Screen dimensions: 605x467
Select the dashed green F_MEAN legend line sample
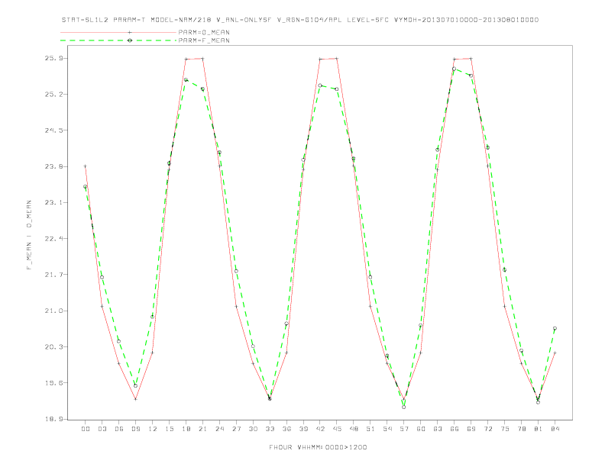[118, 40]
